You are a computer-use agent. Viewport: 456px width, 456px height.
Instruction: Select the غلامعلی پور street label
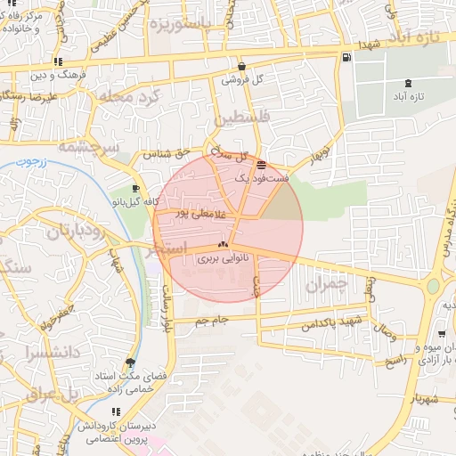[x=200, y=214]
